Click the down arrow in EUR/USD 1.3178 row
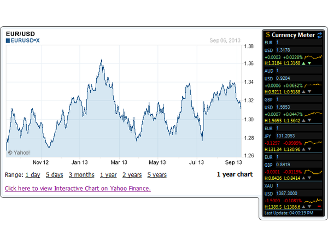Viewport: 328px width, 246px height. click(309, 63)
